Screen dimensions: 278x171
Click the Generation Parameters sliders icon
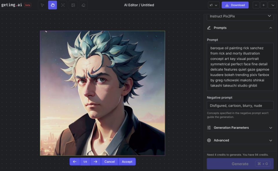click(209, 128)
